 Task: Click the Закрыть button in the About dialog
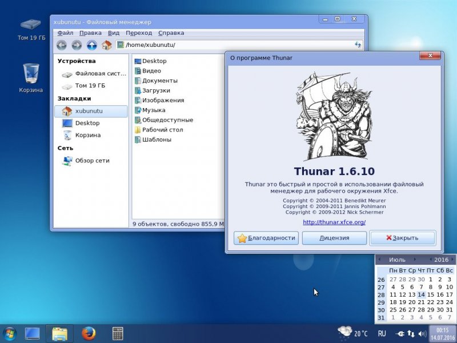[403, 238]
